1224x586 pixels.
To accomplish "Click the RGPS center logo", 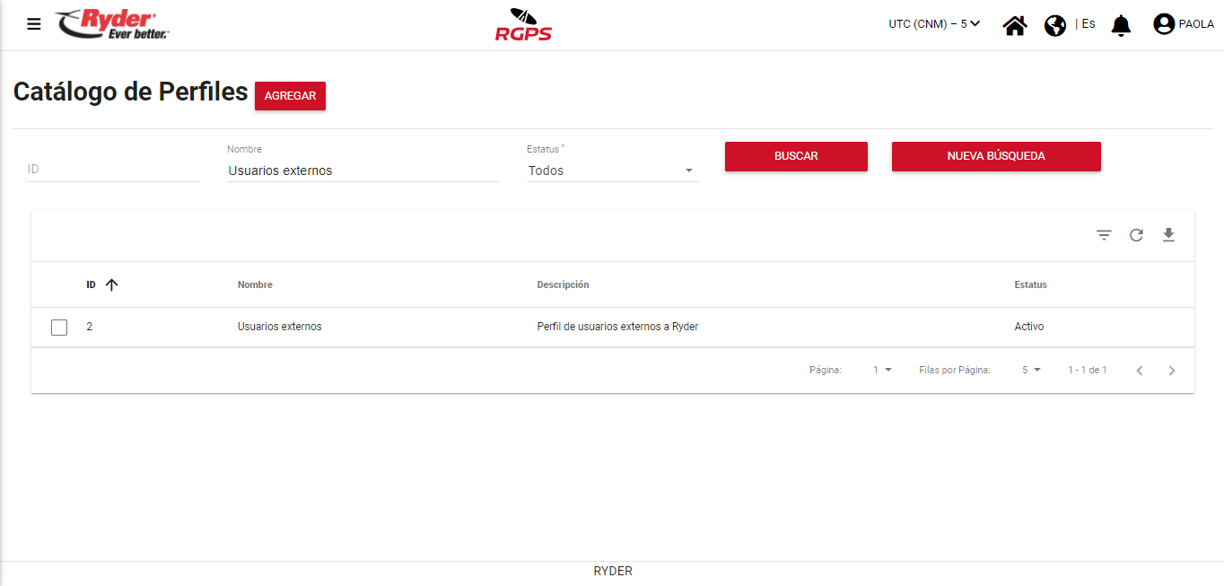I will 523,25.
